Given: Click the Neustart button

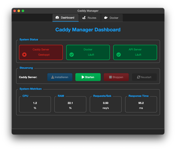Looking at the screenshot, I should (144, 77).
